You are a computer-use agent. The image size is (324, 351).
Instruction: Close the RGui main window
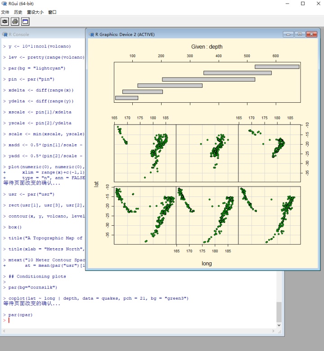(319, 4)
